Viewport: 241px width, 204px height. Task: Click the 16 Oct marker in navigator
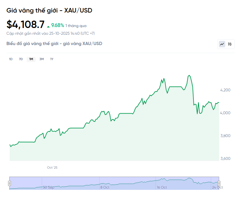[162, 187]
